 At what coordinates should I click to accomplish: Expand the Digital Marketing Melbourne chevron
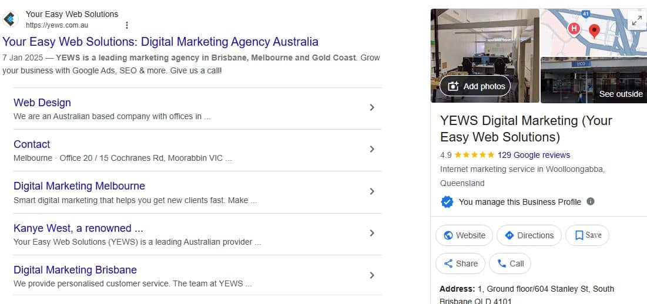tap(371, 191)
